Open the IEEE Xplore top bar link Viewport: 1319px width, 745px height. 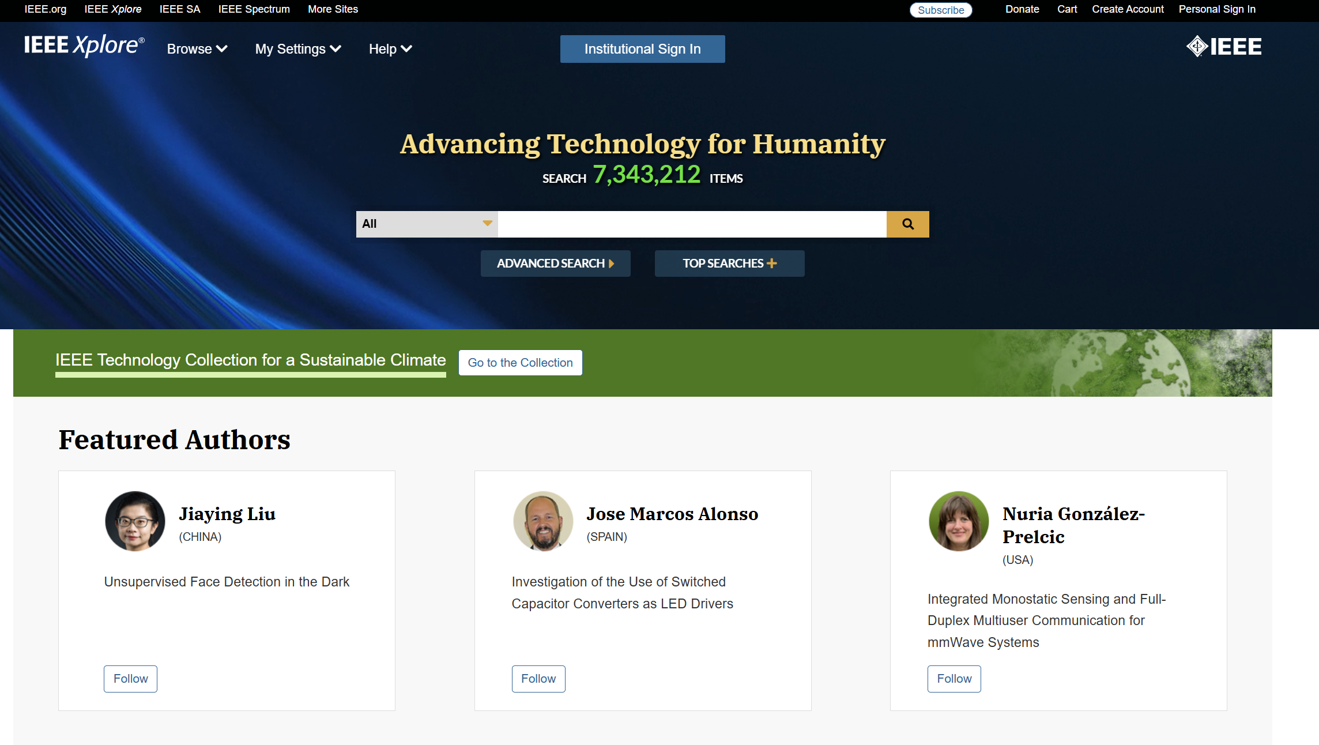[x=113, y=9]
